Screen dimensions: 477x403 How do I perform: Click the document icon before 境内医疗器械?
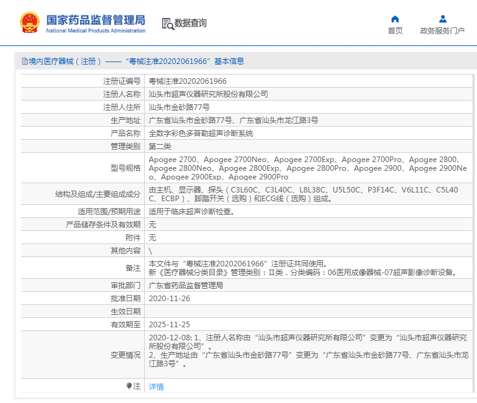click(x=25, y=61)
